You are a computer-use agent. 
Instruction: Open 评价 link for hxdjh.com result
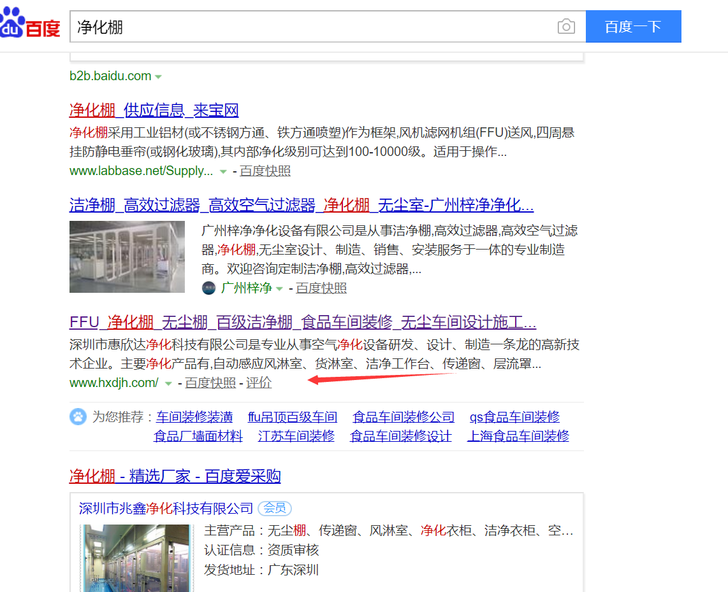(259, 383)
